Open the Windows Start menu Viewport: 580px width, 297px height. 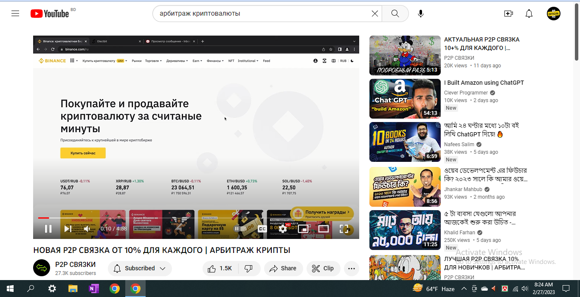[x=10, y=289]
